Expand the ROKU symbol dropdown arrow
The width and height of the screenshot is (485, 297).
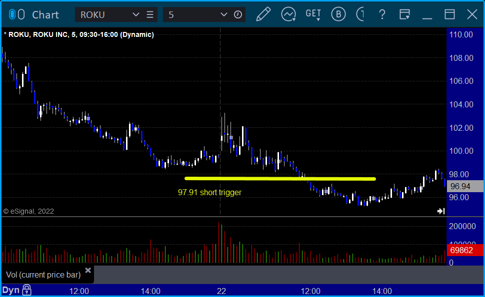[135, 14]
